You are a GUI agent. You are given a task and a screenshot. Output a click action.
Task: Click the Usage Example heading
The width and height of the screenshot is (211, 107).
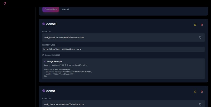[54, 62]
